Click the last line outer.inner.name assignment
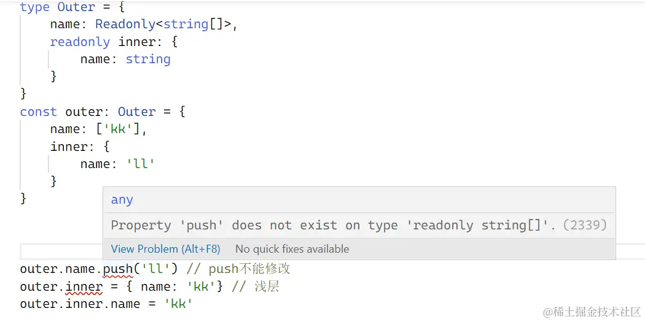645x322 pixels. pos(106,304)
